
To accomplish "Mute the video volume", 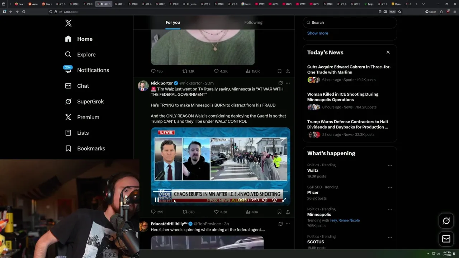I will coord(265,200).
